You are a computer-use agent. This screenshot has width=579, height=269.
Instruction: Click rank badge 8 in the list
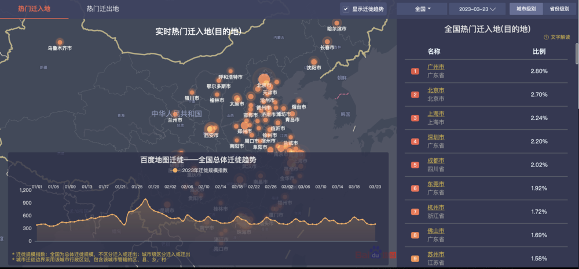(415, 235)
